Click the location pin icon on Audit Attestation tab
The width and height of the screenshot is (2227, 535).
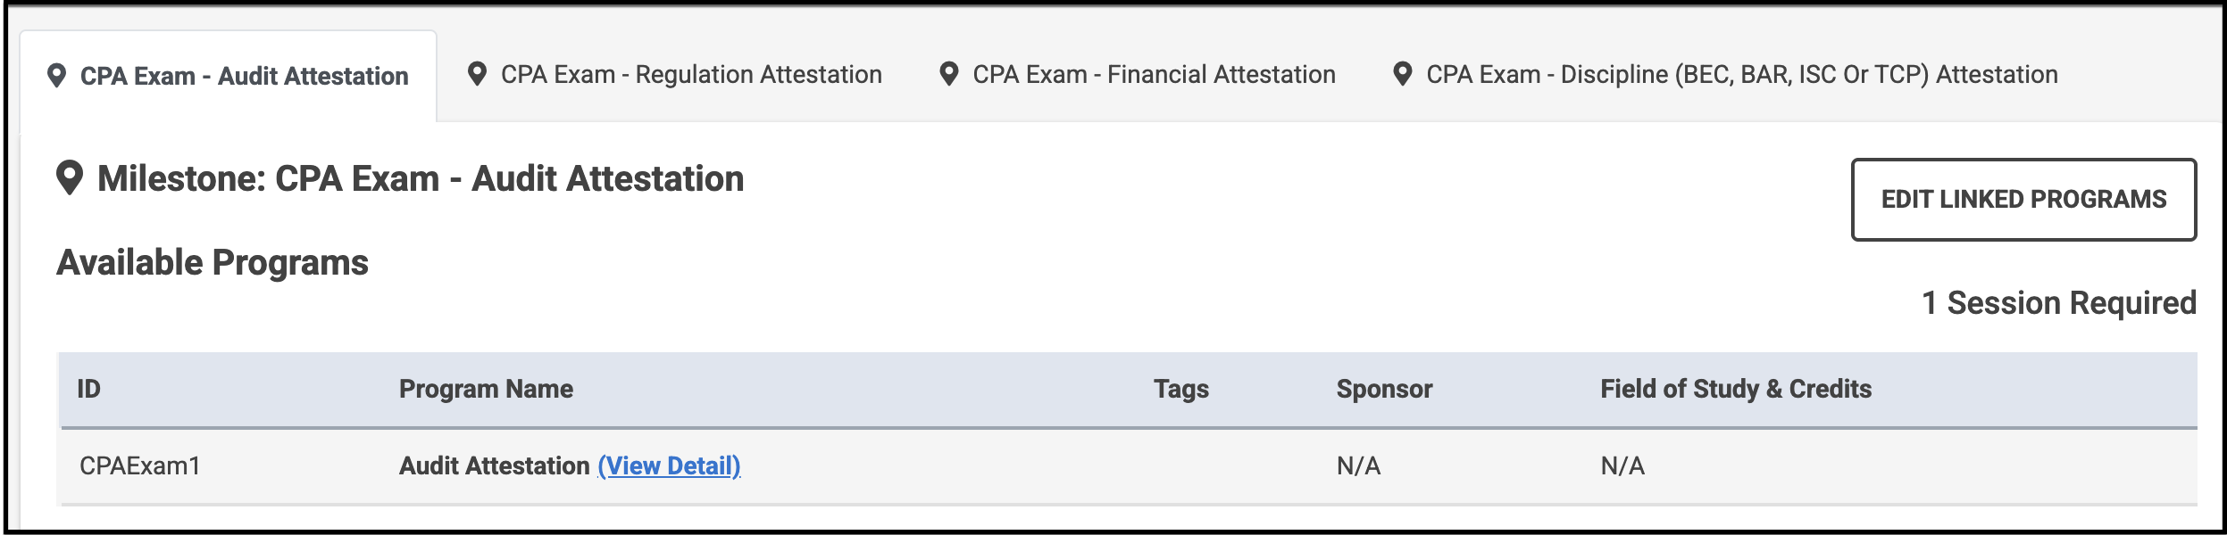59,76
